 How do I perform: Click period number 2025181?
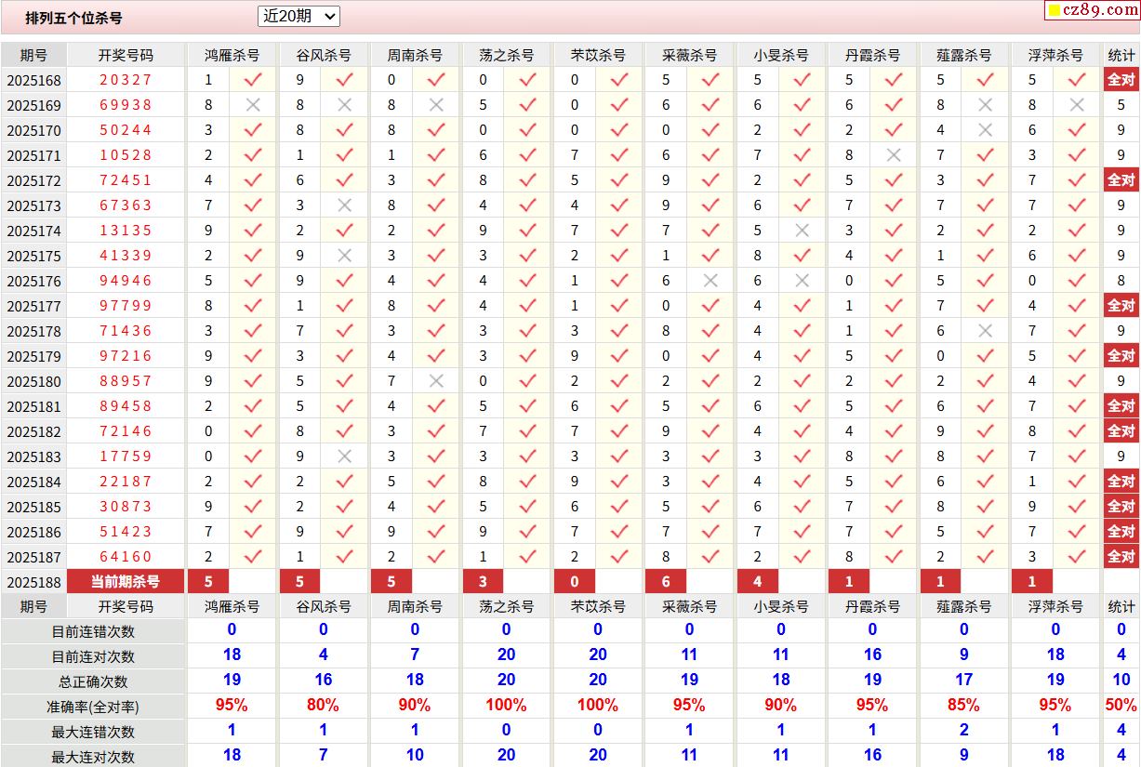coord(33,407)
